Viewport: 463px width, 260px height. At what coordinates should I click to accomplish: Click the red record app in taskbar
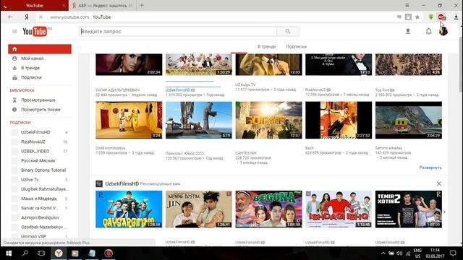pyautogui.click(x=109, y=253)
